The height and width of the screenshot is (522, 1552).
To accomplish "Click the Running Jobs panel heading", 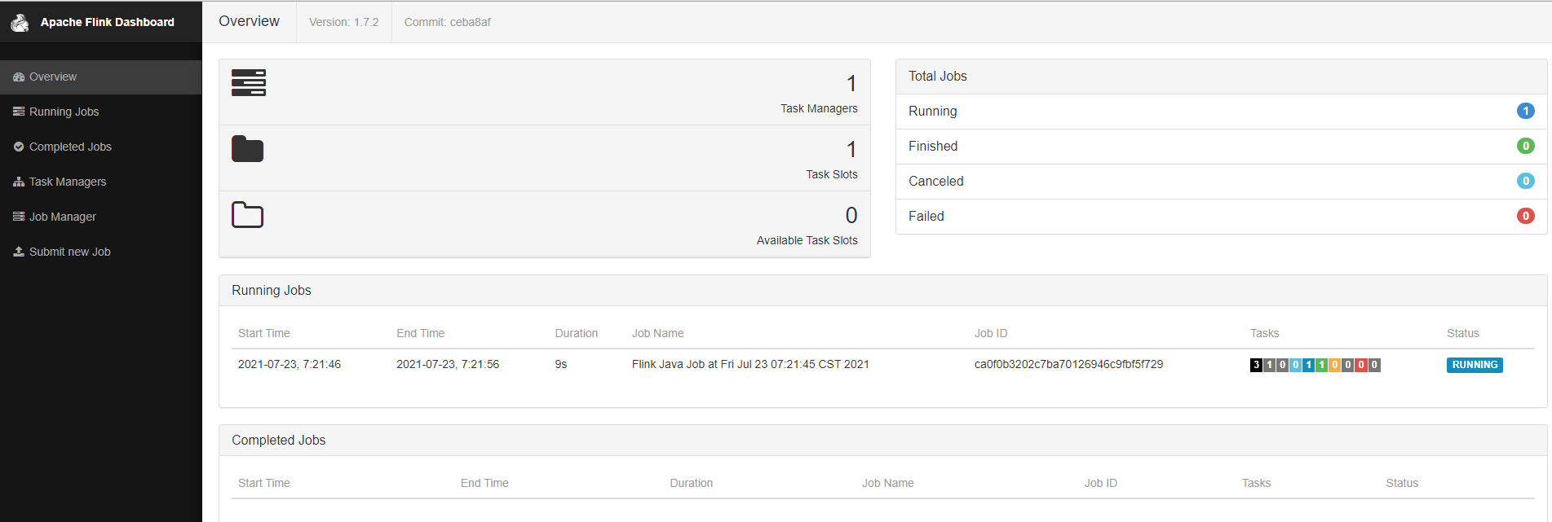I will (x=272, y=291).
